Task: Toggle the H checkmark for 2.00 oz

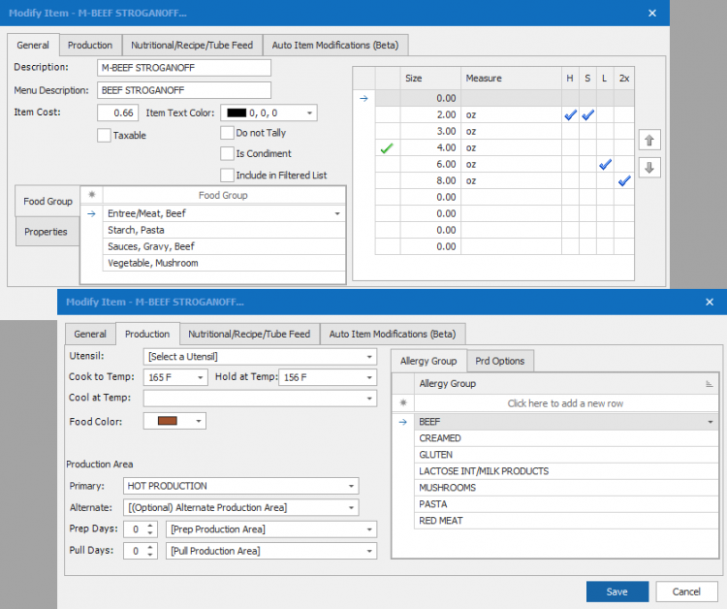Action: click(x=570, y=115)
